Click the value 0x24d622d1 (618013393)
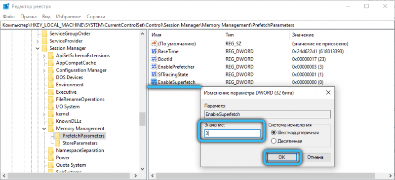This screenshot has height=180, width=395. pyautogui.click(x=318, y=51)
